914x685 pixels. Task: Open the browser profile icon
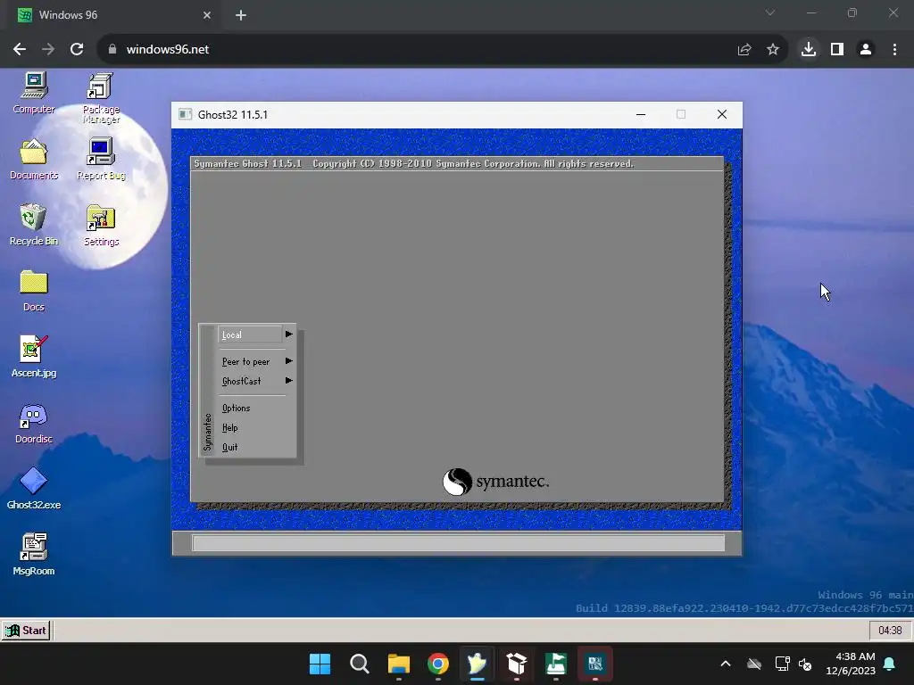tap(866, 50)
